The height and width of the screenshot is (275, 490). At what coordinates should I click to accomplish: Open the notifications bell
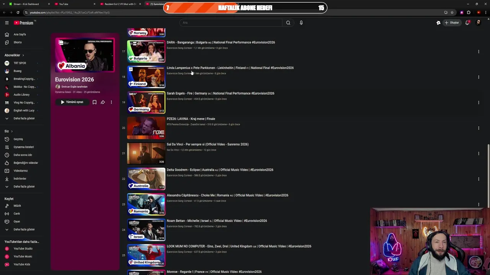(x=467, y=23)
